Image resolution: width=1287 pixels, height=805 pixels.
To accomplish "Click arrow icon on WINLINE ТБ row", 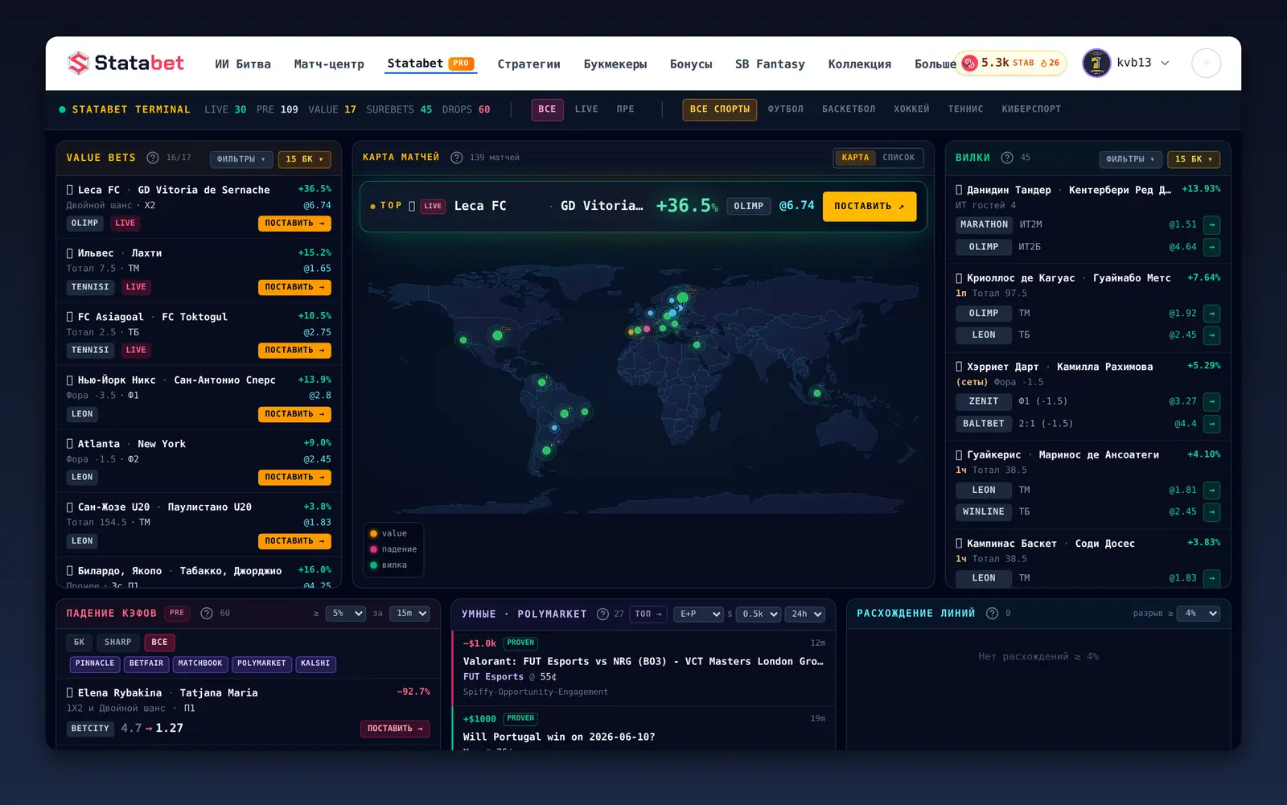I will [x=1211, y=511].
